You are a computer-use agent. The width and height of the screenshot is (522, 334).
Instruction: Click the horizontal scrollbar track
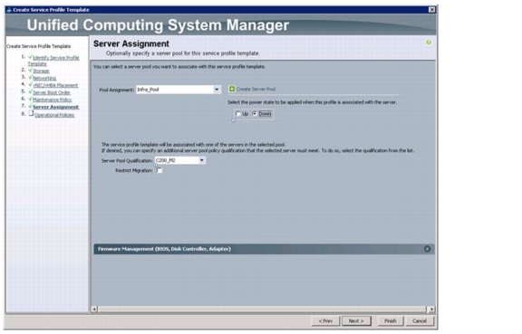click(x=263, y=310)
